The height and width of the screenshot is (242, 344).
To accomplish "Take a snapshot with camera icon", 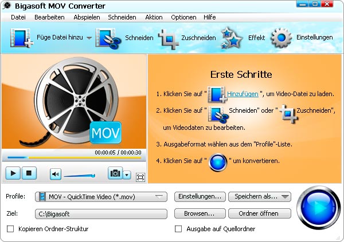I will pos(115,173).
